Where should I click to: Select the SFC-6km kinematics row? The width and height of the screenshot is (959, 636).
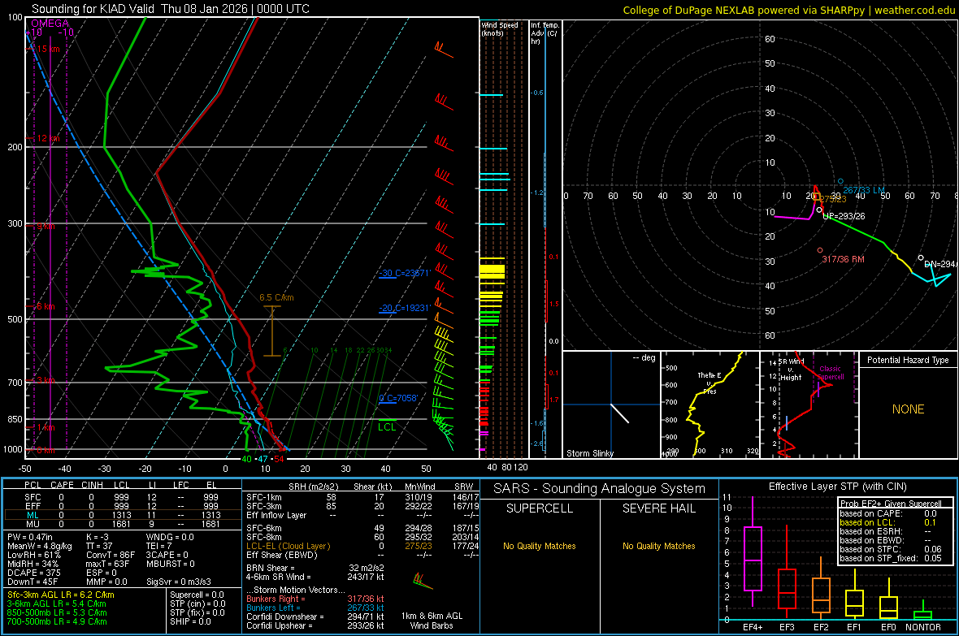[362, 528]
